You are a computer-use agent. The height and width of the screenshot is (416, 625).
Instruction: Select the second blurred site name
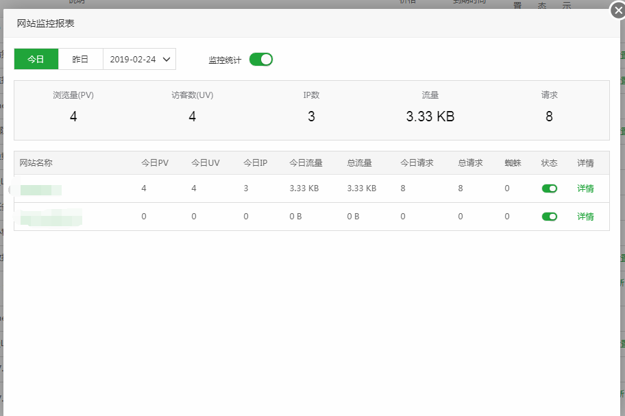click(51, 217)
